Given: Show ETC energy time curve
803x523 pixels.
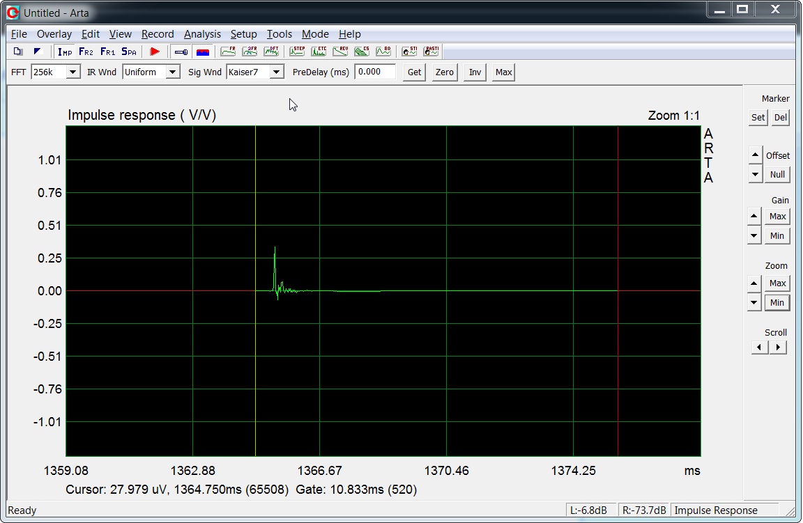Looking at the screenshot, I should [319, 52].
